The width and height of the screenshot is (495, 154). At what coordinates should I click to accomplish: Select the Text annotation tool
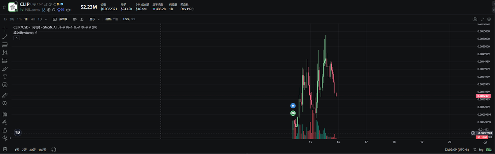(5, 77)
